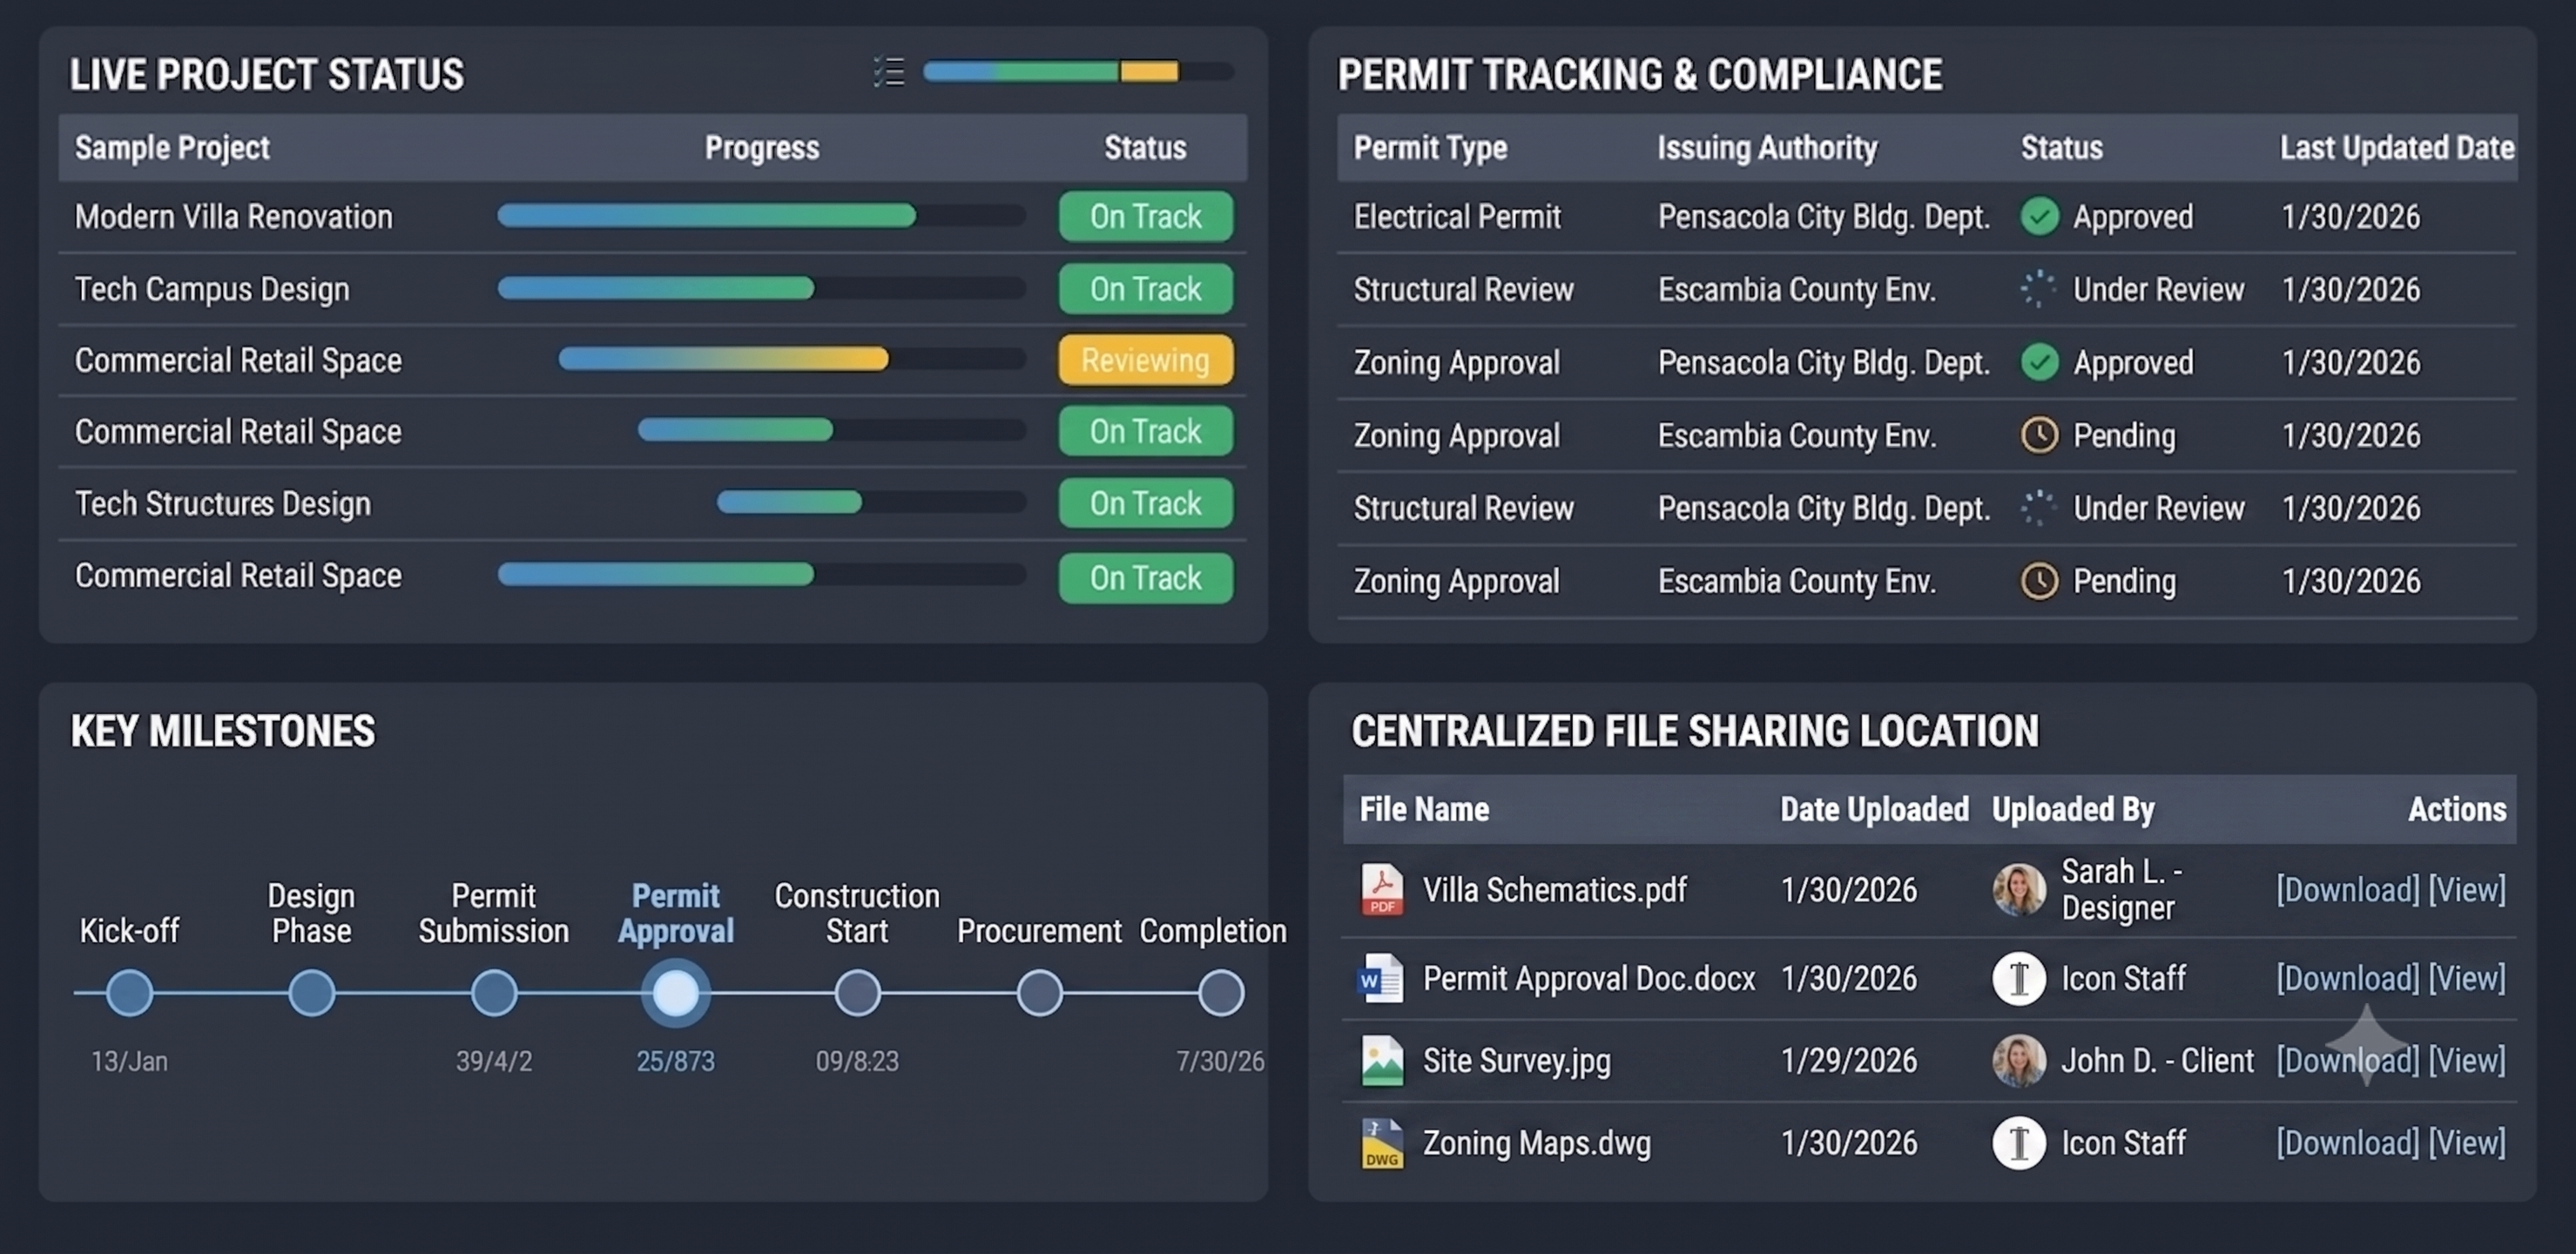Click the Site Survey.jpg file name

coord(1517,1060)
